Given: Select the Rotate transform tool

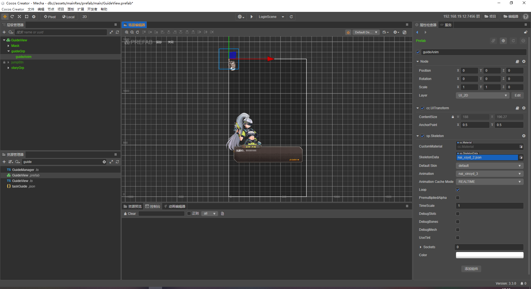Looking at the screenshot, I should (12, 17).
